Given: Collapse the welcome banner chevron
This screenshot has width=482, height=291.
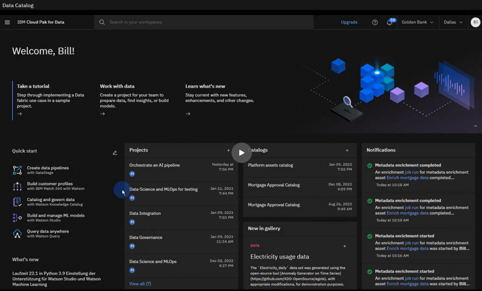Looking at the screenshot, I should pyautogui.click(x=475, y=126).
